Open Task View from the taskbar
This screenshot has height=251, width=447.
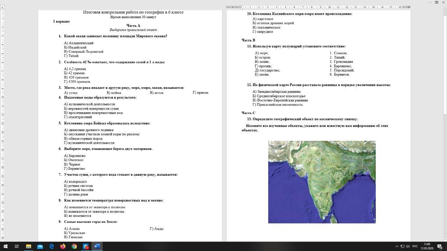tap(16, 246)
